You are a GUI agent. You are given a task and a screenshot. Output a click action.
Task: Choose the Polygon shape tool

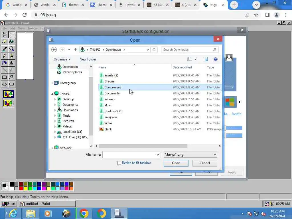pyautogui.click(x=11, y=77)
